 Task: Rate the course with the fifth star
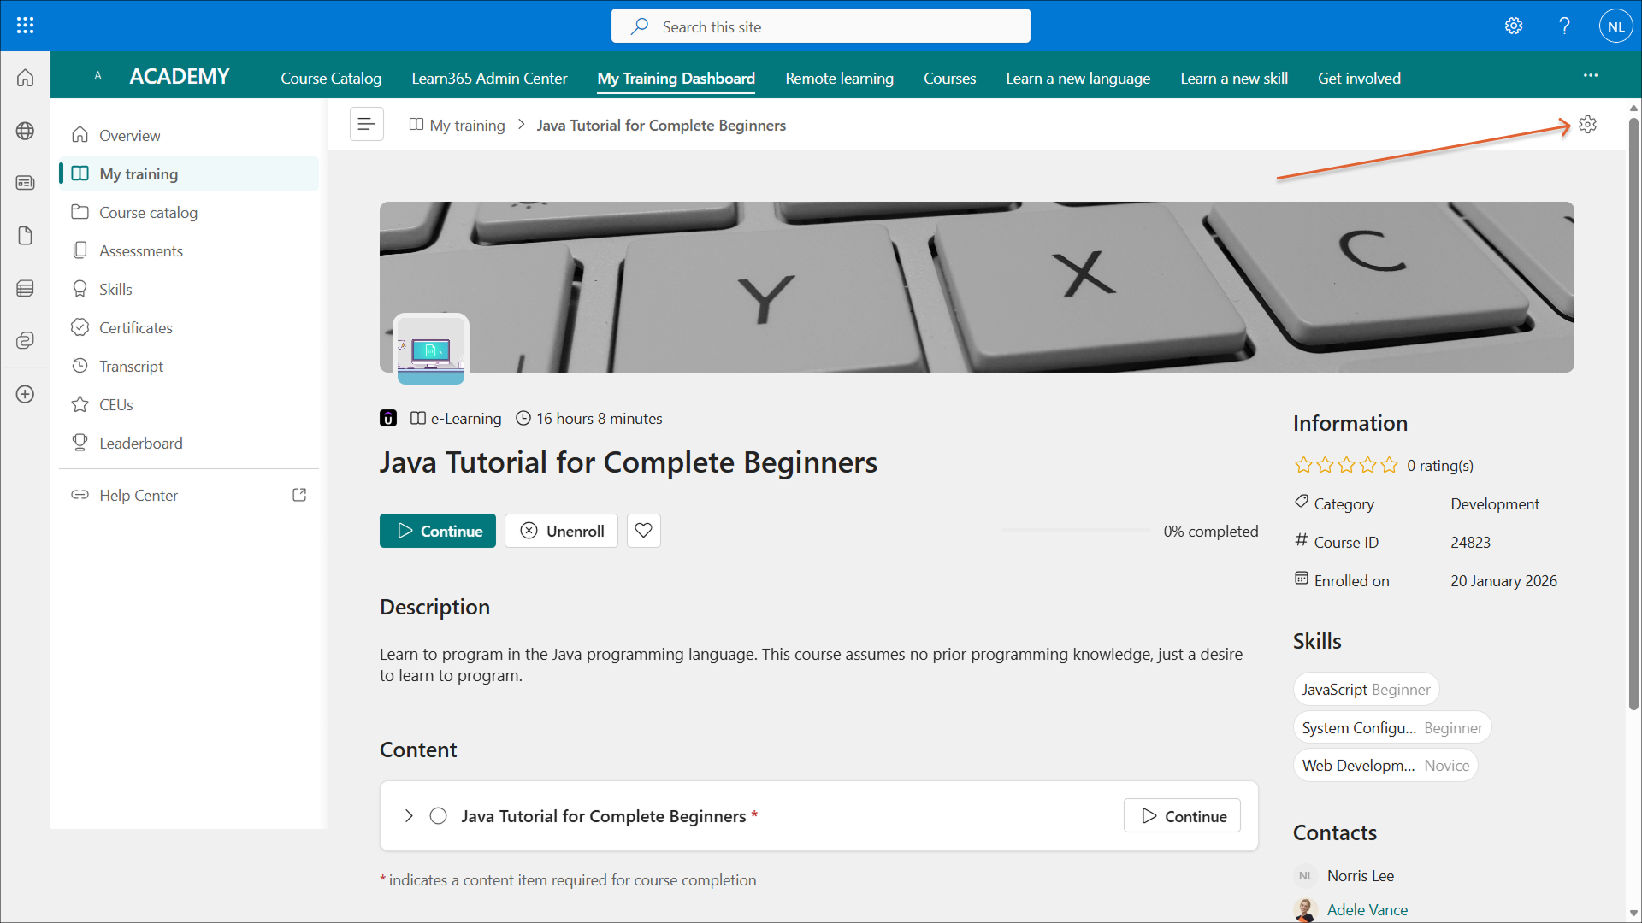pos(1390,465)
